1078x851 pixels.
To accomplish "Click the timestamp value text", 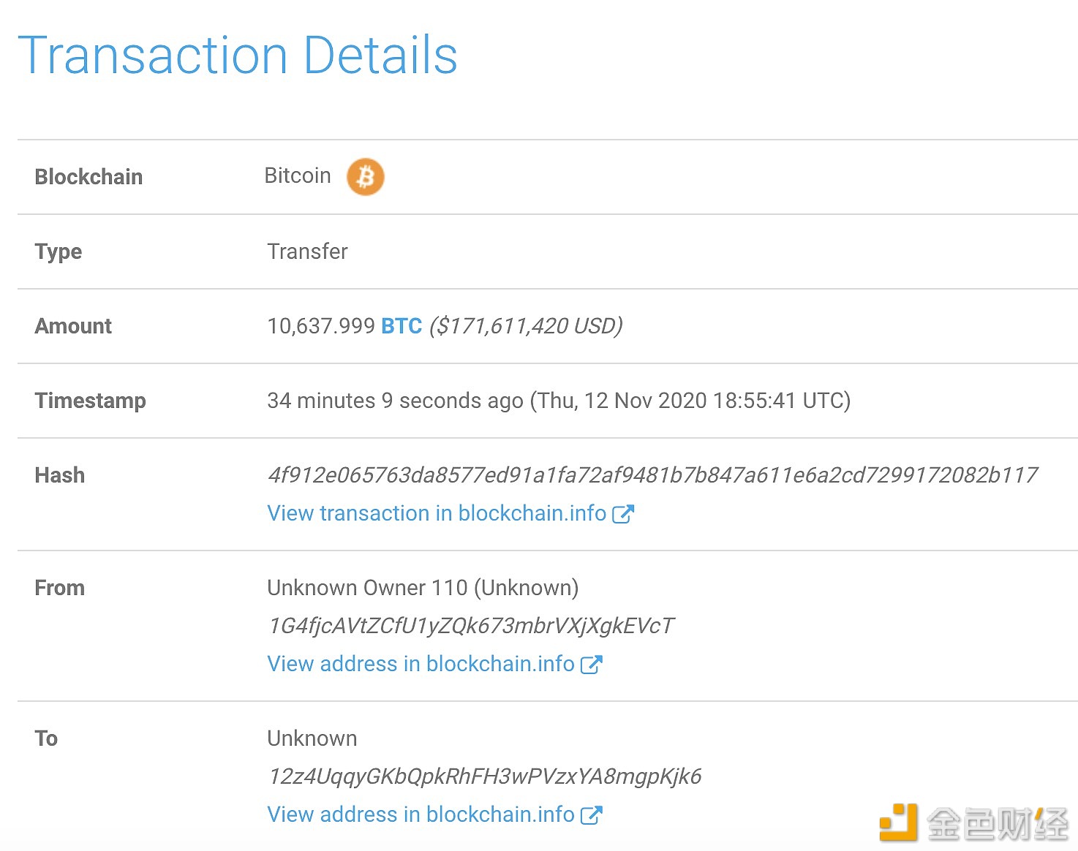I will [559, 401].
